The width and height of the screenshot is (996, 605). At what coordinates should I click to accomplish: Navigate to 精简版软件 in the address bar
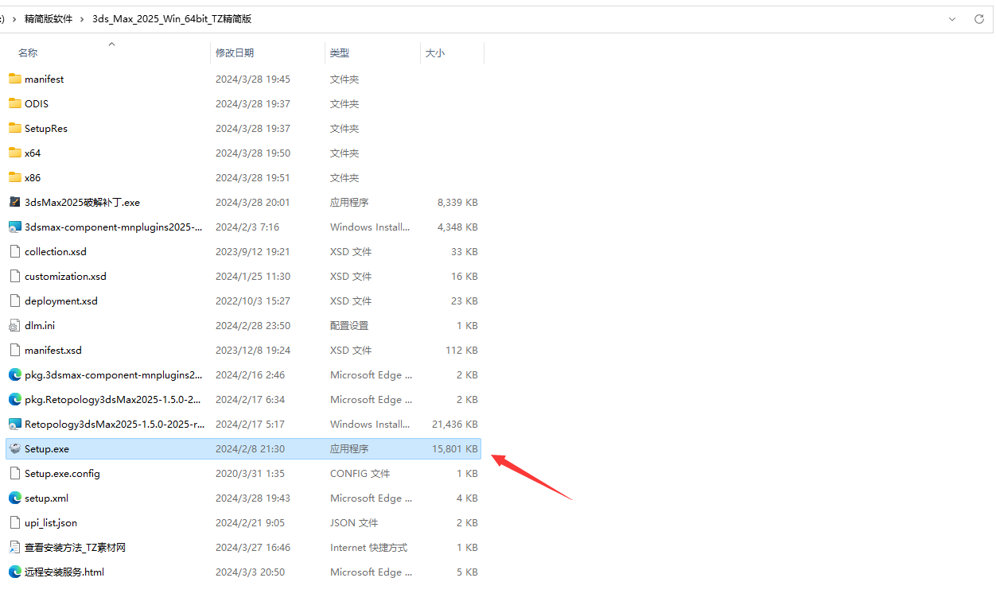(x=48, y=19)
